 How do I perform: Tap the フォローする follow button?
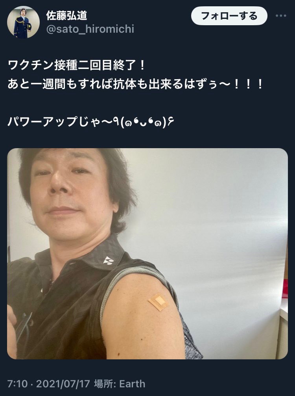pyautogui.click(x=229, y=16)
